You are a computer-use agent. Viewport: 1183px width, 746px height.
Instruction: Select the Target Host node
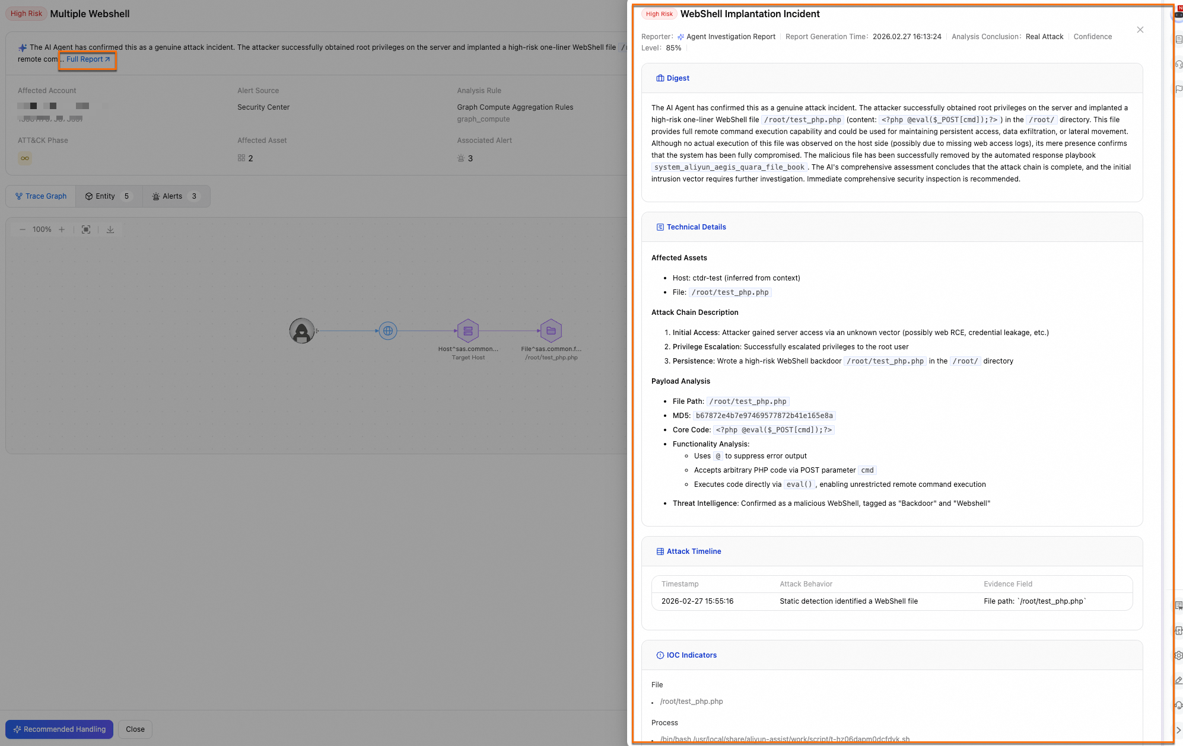pyautogui.click(x=468, y=331)
